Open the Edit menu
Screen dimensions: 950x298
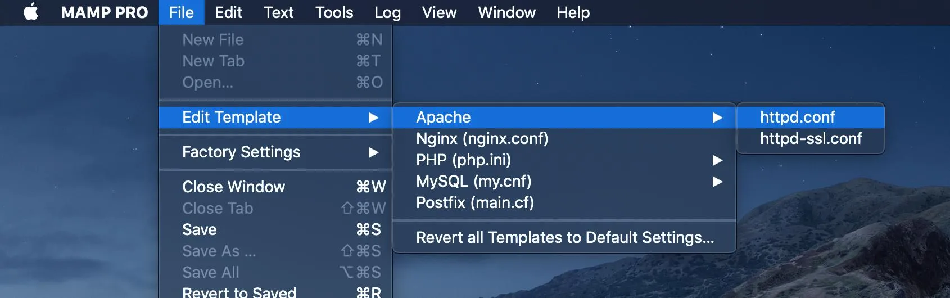point(228,12)
